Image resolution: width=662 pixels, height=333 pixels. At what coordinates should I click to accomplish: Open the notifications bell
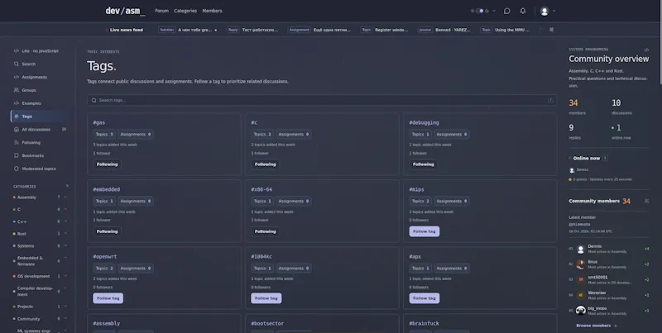tap(523, 11)
